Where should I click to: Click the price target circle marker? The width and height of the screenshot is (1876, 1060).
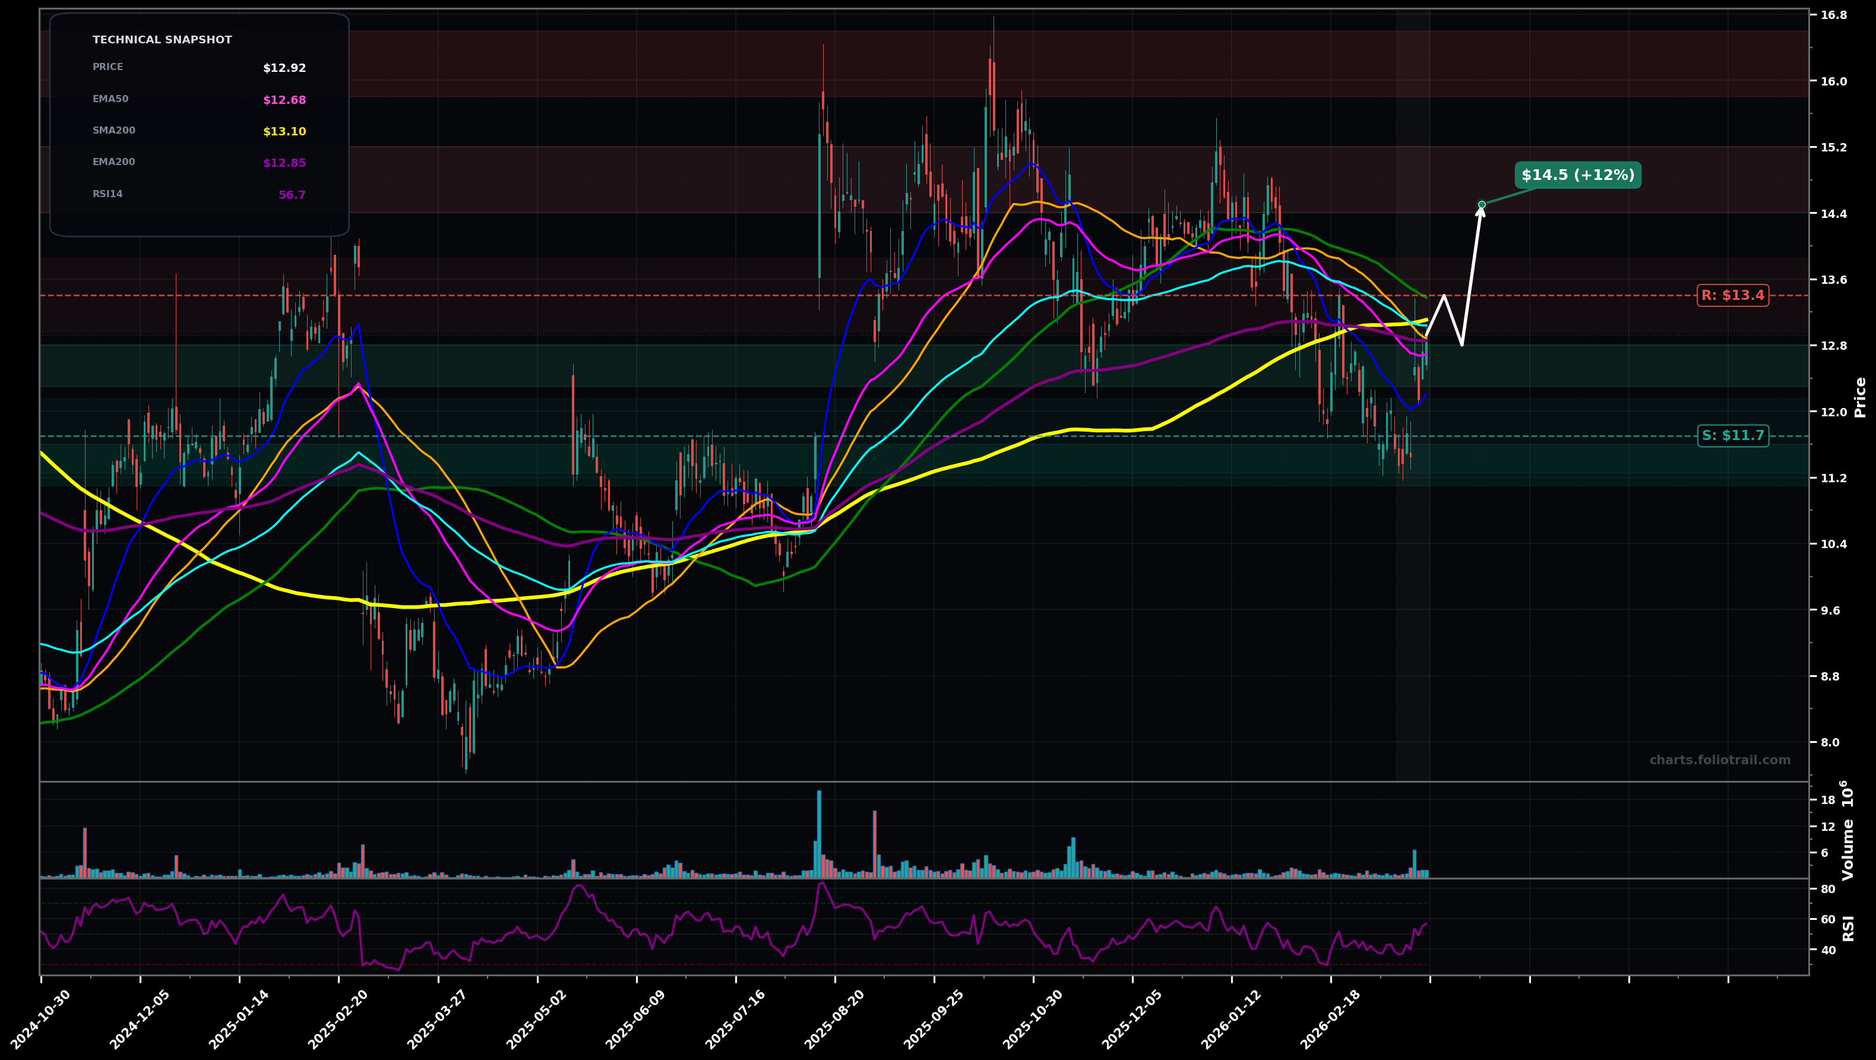(x=1481, y=204)
